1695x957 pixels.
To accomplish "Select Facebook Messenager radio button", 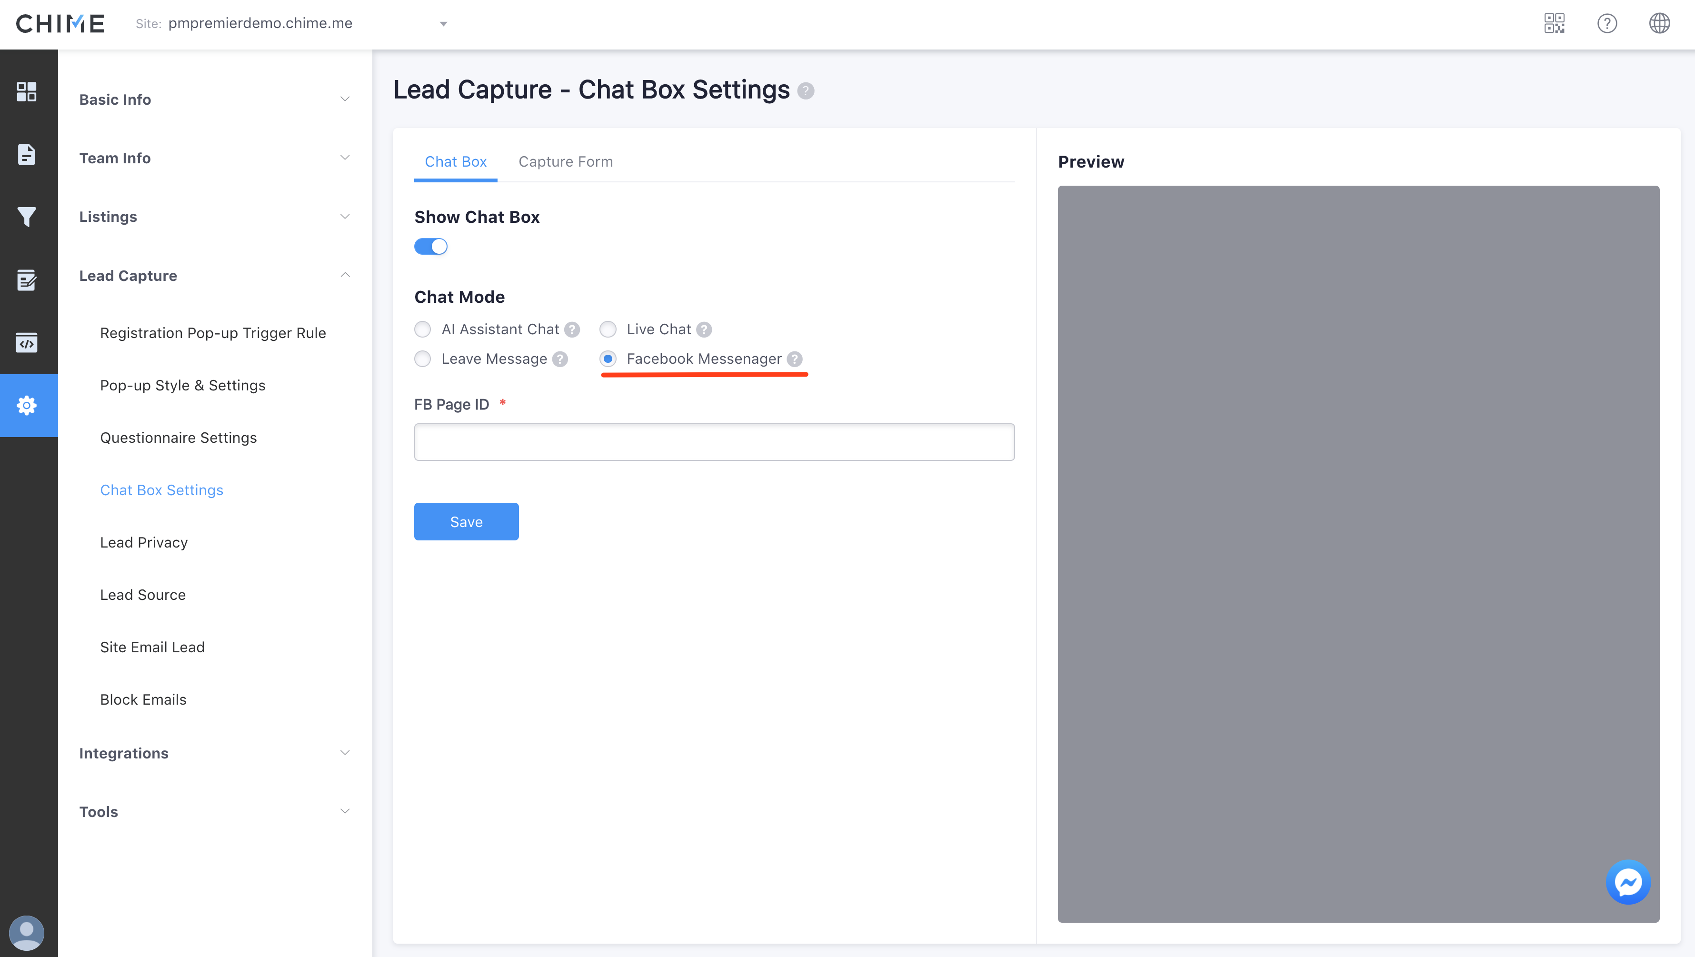I will [608, 359].
